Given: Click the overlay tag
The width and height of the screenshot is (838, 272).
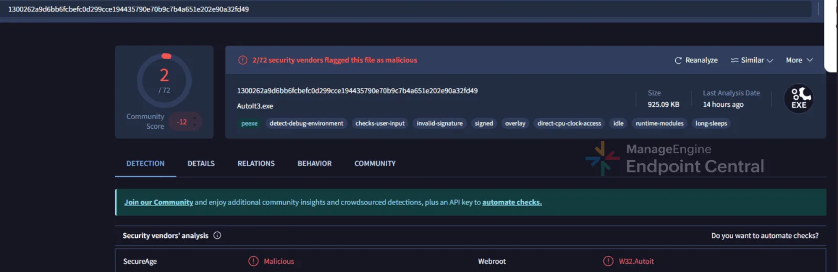Looking at the screenshot, I should [515, 123].
